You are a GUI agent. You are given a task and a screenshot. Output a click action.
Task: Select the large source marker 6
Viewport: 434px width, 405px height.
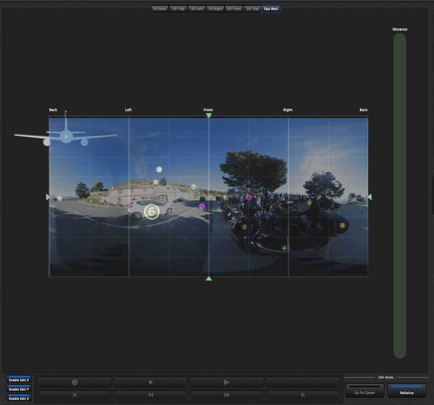(152, 212)
